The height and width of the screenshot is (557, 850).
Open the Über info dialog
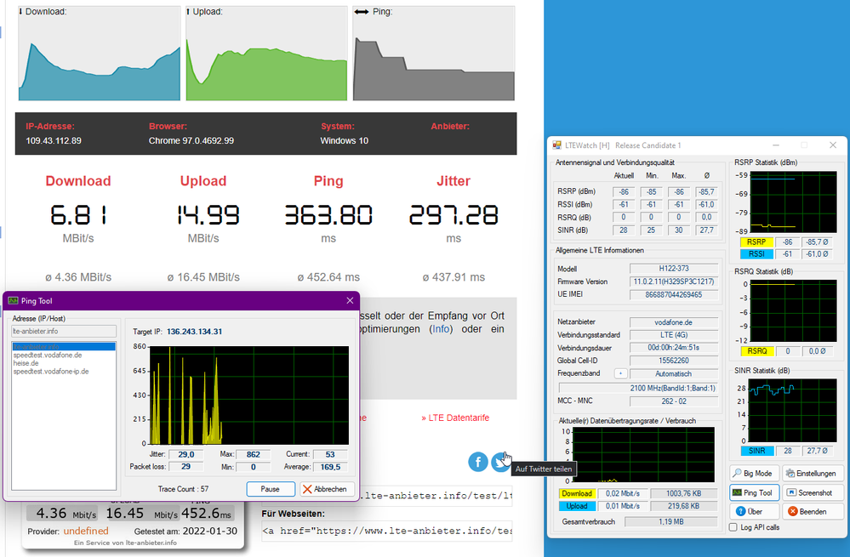pos(754,511)
